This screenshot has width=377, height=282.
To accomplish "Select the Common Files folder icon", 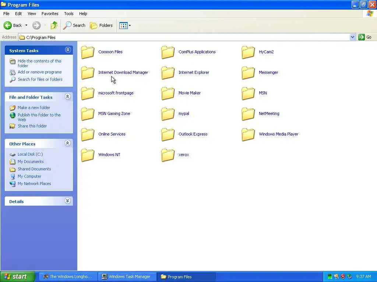I will [x=88, y=52].
